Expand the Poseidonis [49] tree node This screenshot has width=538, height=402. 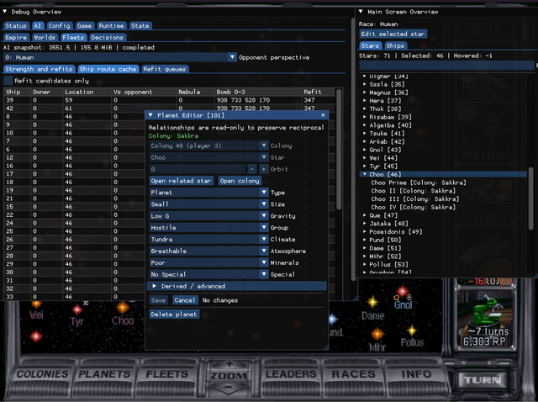coord(365,232)
